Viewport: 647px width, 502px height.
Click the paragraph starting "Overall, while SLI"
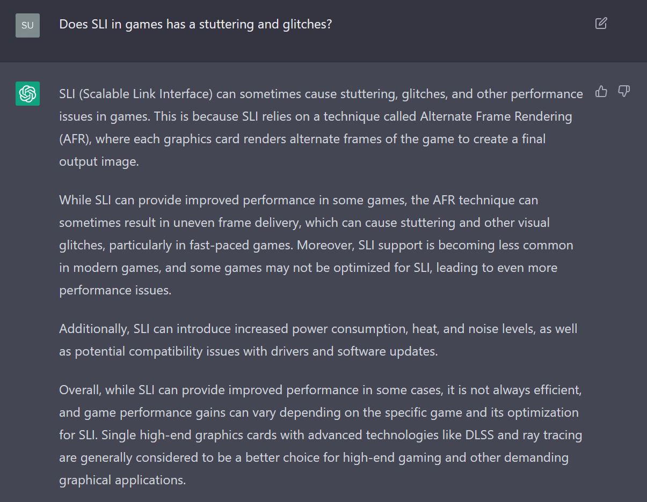(x=321, y=435)
